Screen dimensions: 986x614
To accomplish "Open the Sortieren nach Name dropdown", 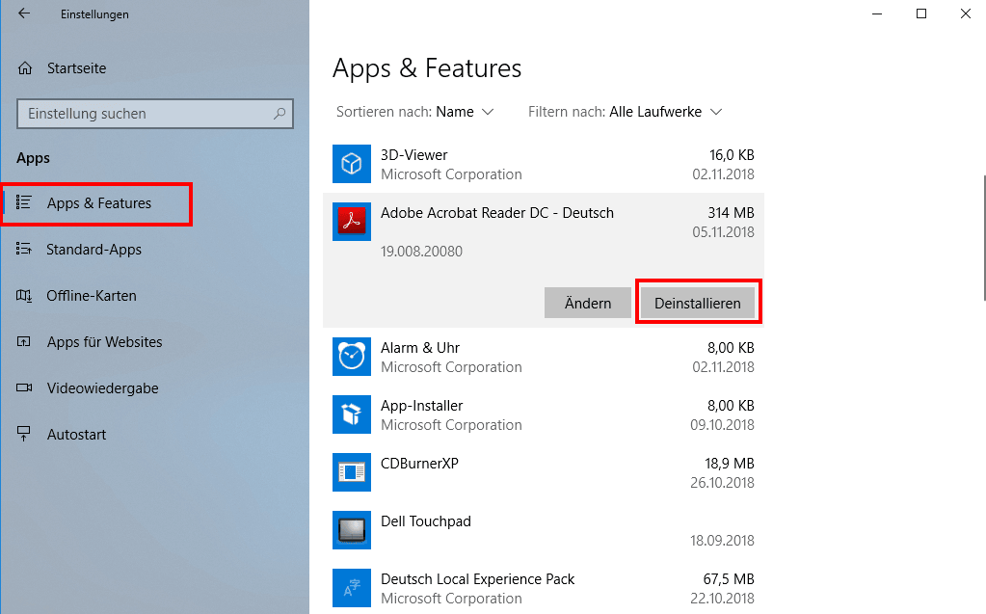I will click(464, 112).
